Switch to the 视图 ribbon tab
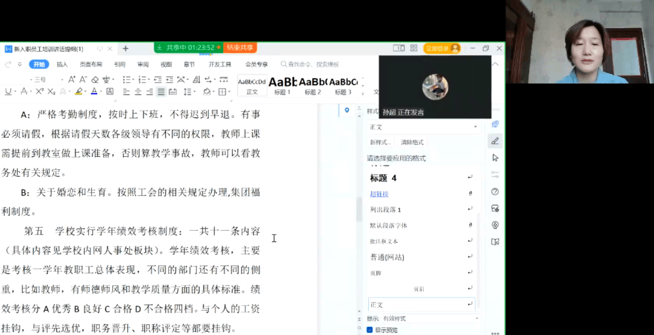 [x=166, y=64]
